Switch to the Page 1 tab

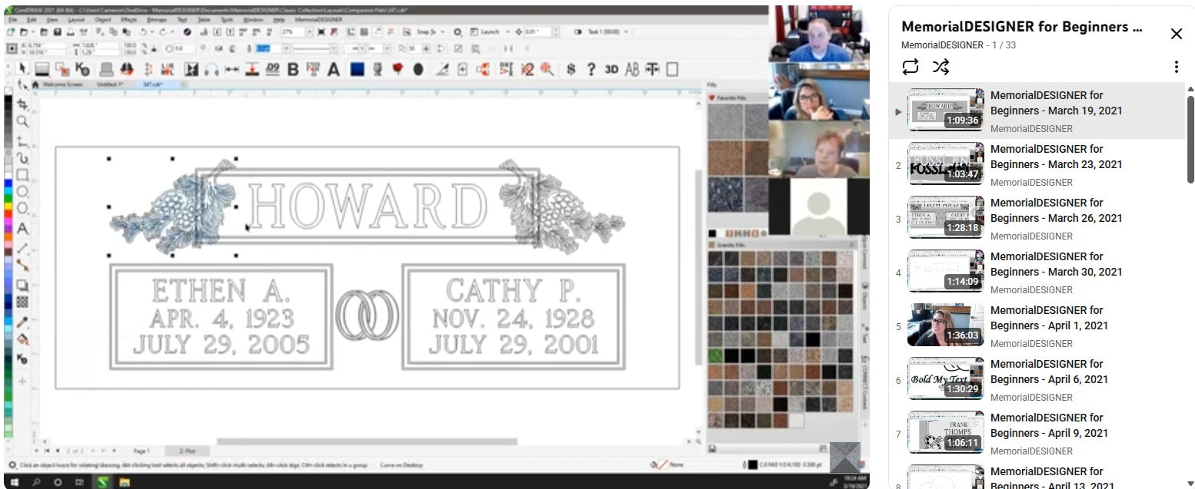(x=141, y=451)
